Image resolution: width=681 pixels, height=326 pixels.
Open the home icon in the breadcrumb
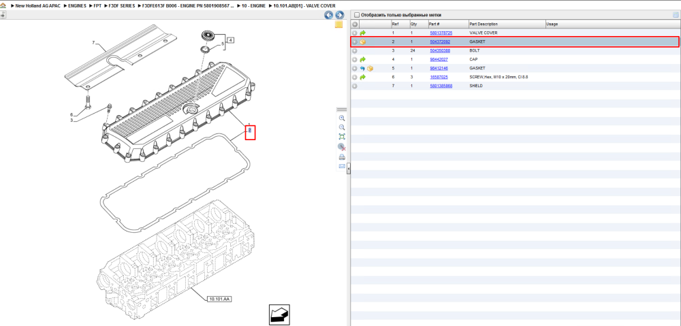tap(3, 5)
